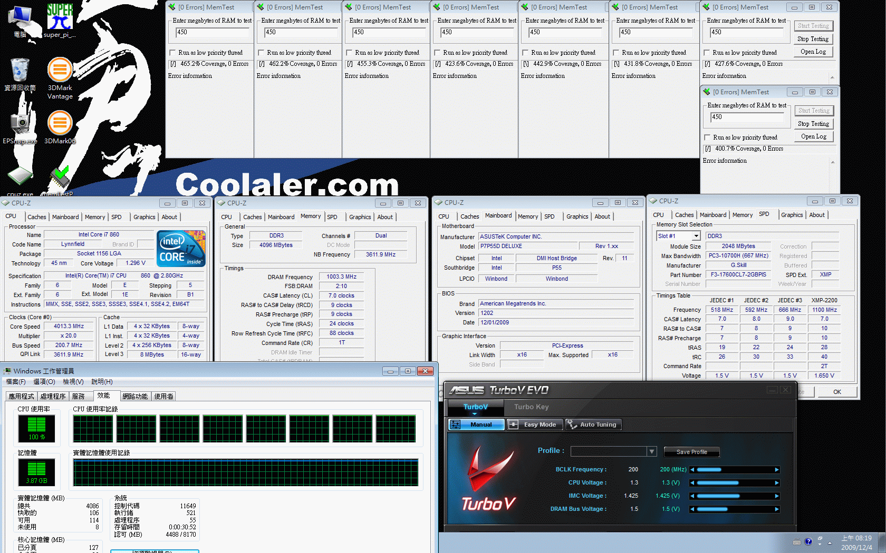Open 檢視(V) menu in Task Manager

[73, 382]
